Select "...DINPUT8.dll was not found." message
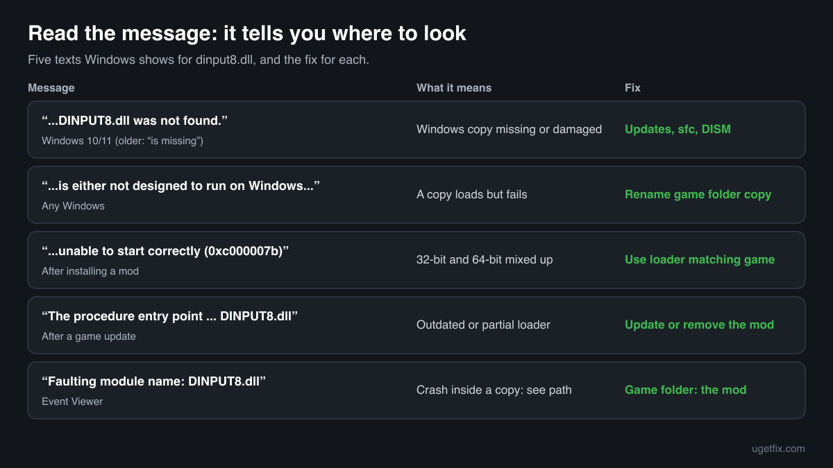 tap(135, 121)
